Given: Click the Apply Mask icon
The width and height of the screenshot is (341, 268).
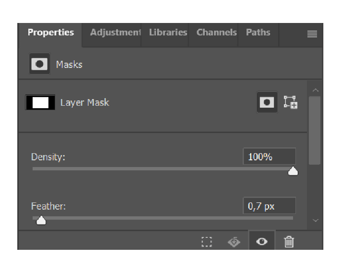Looking at the screenshot, I should pyautogui.click(x=234, y=242).
